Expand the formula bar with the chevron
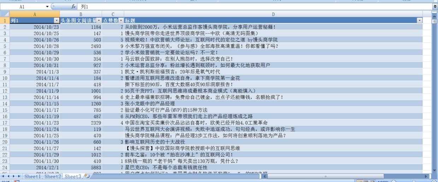Screen dimensions: 438x182 pyautogui.click(x=434, y=6)
